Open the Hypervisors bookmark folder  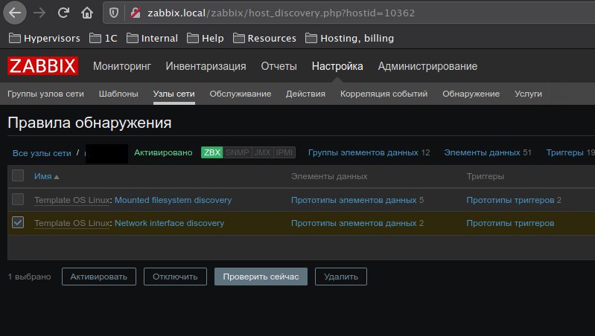45,38
